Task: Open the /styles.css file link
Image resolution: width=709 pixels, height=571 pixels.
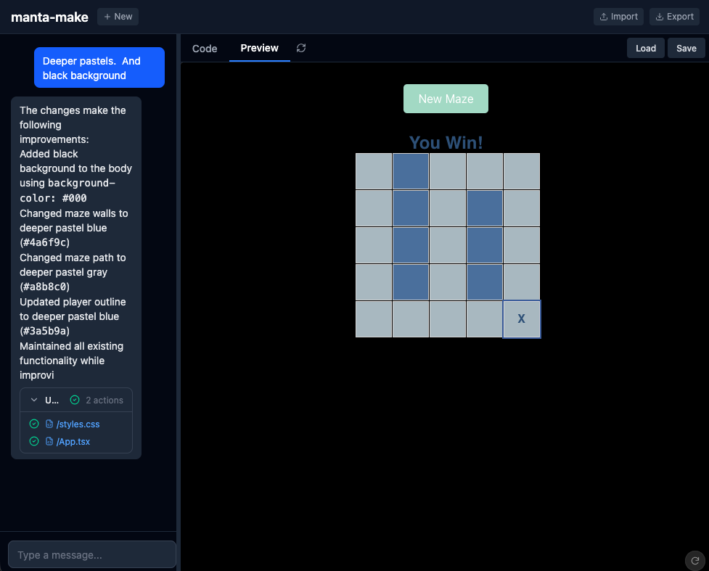Action: [x=78, y=424]
